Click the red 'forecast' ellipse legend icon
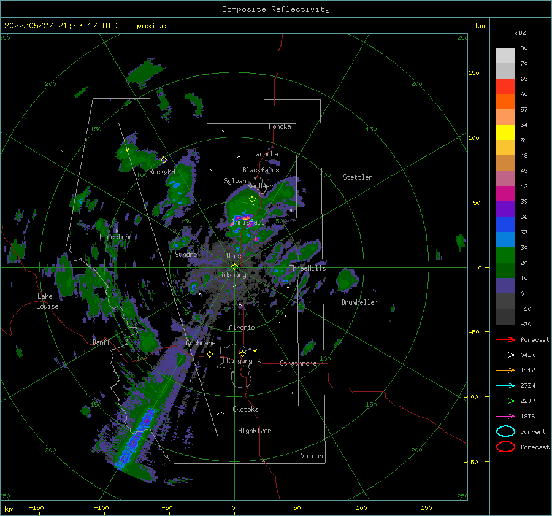 coord(505,447)
